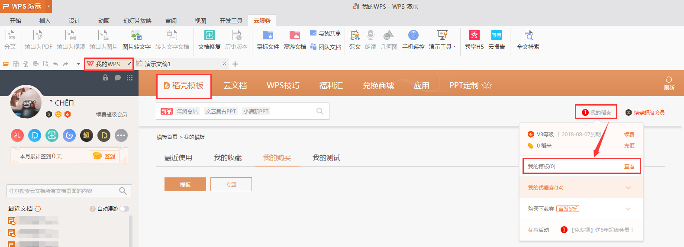The height and width of the screenshot is (247, 684).
Task: Click 查看 next to 我的模板(0)
Action: click(x=629, y=167)
